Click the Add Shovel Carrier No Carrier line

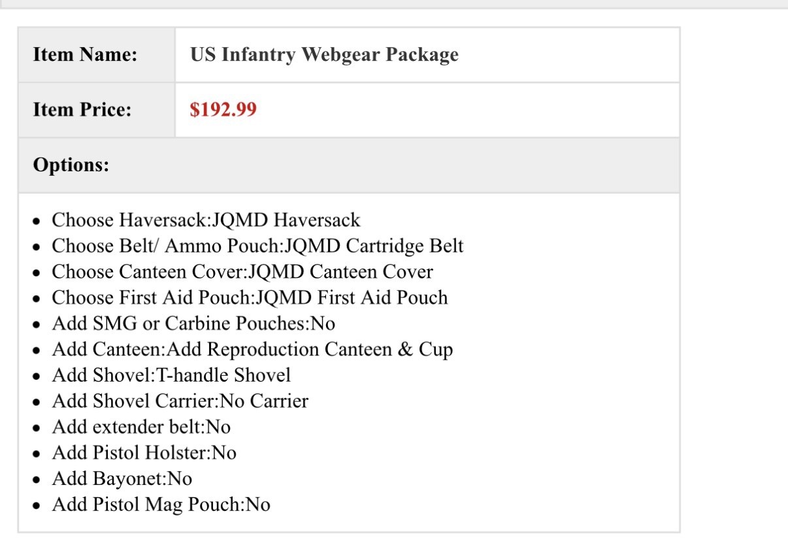[x=180, y=401]
